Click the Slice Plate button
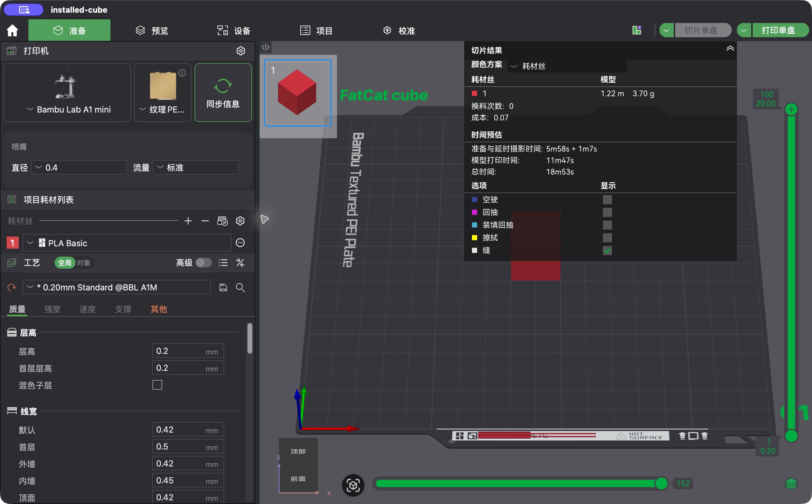The height and width of the screenshot is (504, 812). tap(703, 30)
